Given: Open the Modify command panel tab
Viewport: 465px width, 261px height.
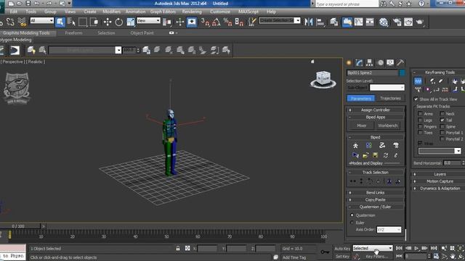Looking at the screenshot, I should [359, 63].
